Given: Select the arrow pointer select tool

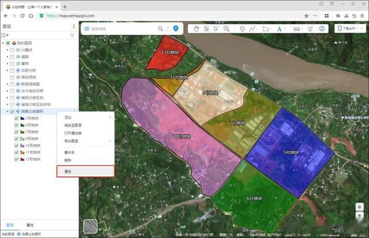Looking at the screenshot, I should [x=206, y=29].
